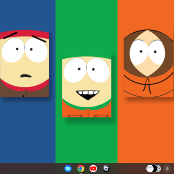This screenshot has height=174, width=174.
Task: Open the Files app from the shelf
Action: 68,169
